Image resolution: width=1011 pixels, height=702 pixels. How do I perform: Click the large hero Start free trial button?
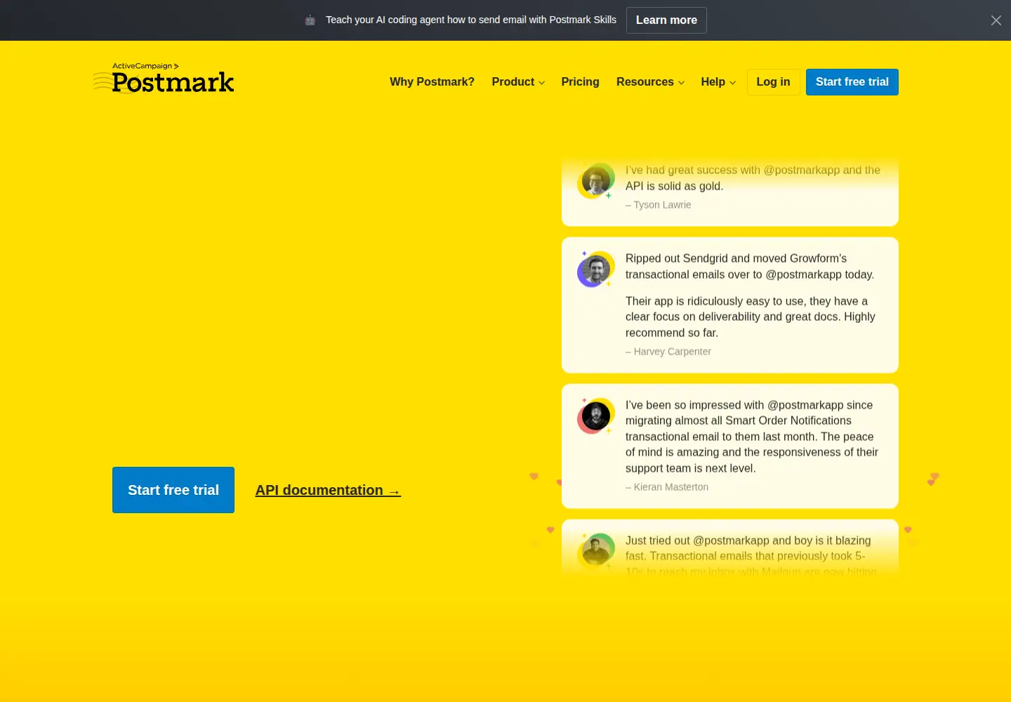click(173, 490)
